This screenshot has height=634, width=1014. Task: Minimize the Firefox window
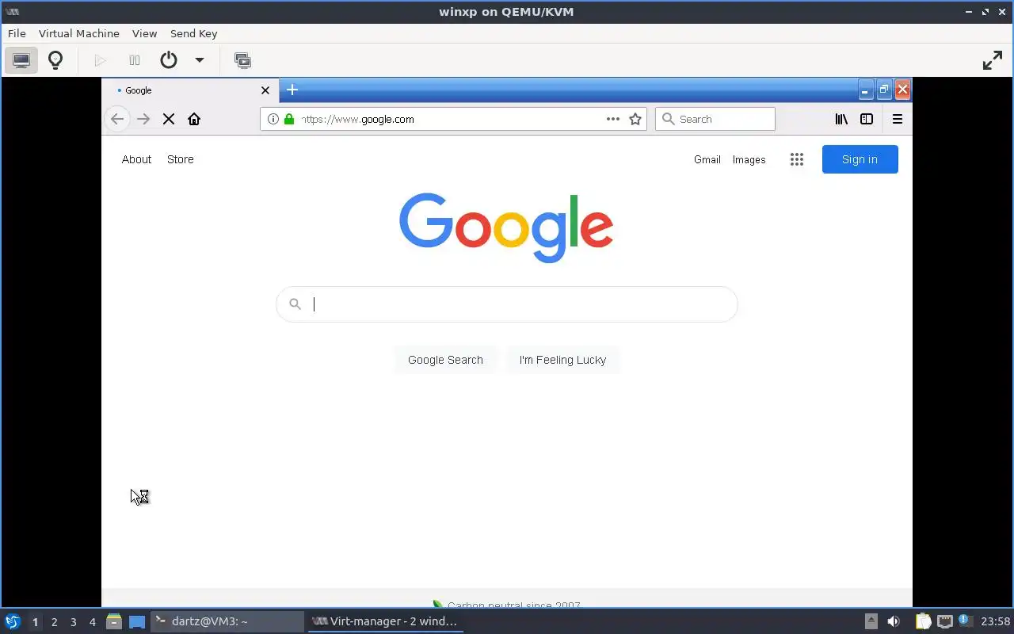865,90
